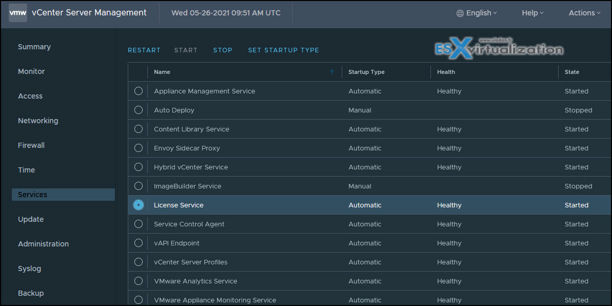Screen dimensions: 612x306
Task: Click the Name column header
Action: [x=162, y=72]
